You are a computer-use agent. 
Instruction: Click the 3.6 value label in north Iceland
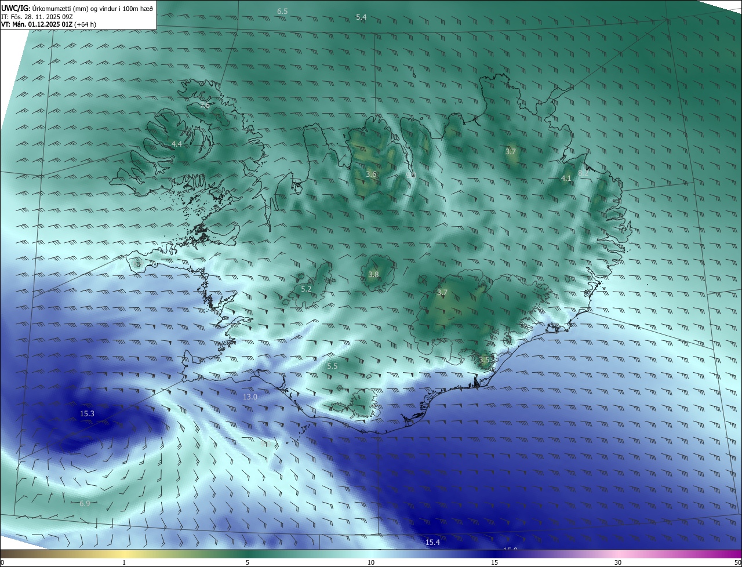[x=372, y=174]
